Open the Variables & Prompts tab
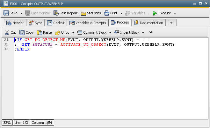Image resolution: width=210 pixels, height=128 pixels. (88, 23)
